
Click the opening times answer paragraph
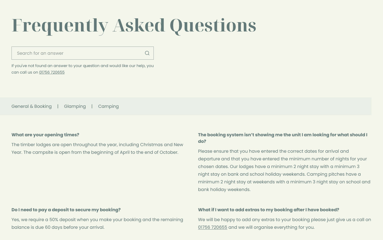(x=97, y=148)
